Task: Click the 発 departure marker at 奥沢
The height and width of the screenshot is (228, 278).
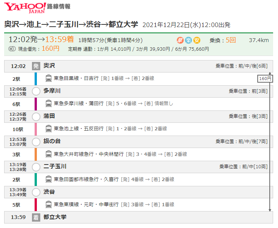Action: [x=36, y=66]
